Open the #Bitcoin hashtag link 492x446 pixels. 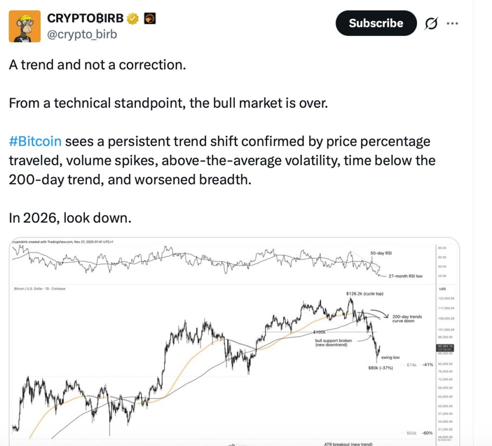35,141
